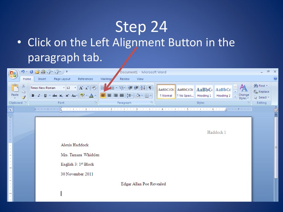Screen dimensions: 283x212
Task: Switch to the Home tab
Action: coord(27,79)
